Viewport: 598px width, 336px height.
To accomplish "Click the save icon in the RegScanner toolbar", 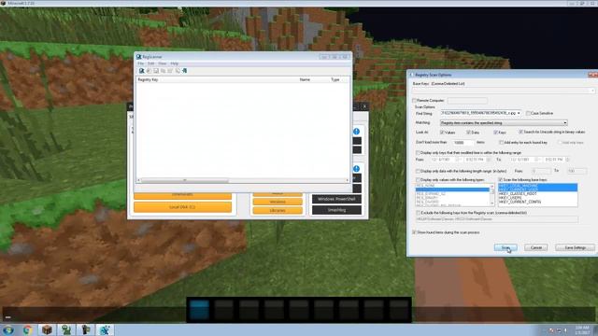I will coord(156,71).
